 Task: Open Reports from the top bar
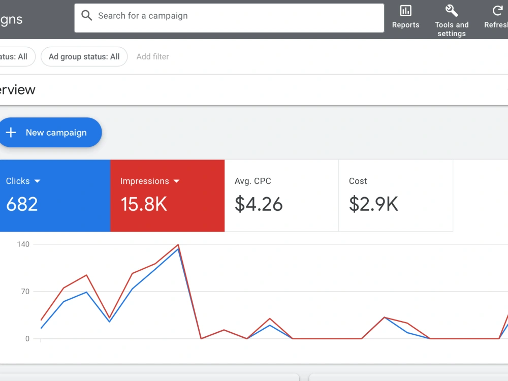click(405, 17)
